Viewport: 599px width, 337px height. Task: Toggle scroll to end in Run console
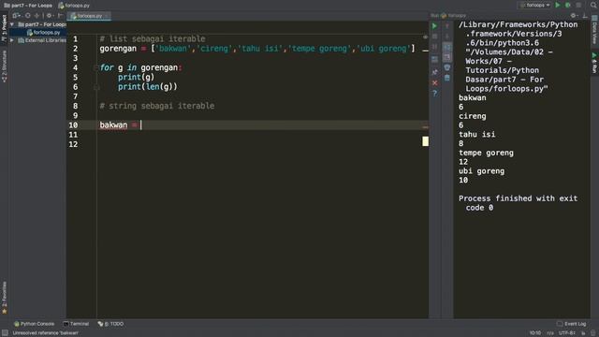click(447, 57)
